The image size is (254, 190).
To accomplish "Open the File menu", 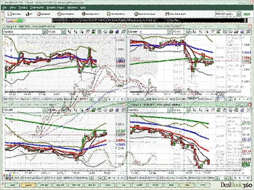I will point(4,8).
